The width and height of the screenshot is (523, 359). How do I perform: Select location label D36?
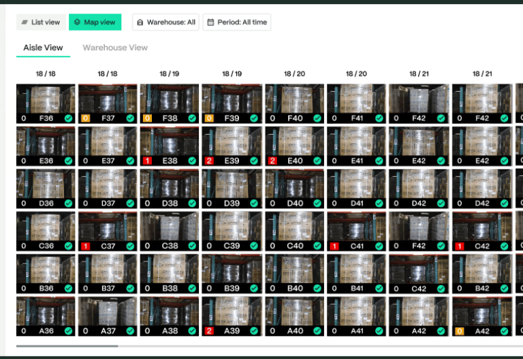[x=46, y=203]
